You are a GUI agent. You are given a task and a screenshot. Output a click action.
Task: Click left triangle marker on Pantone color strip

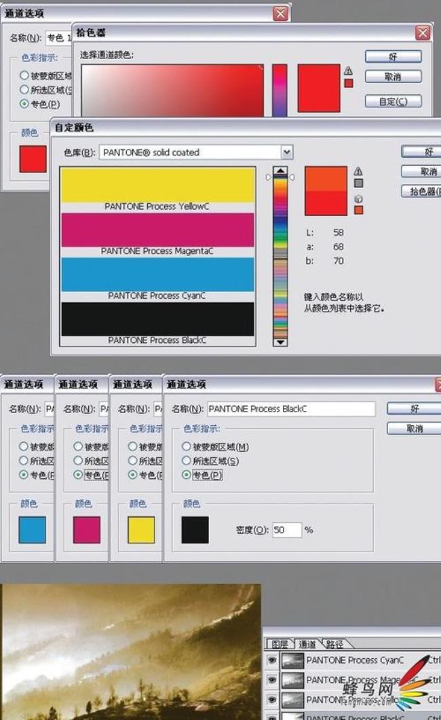tap(269, 177)
